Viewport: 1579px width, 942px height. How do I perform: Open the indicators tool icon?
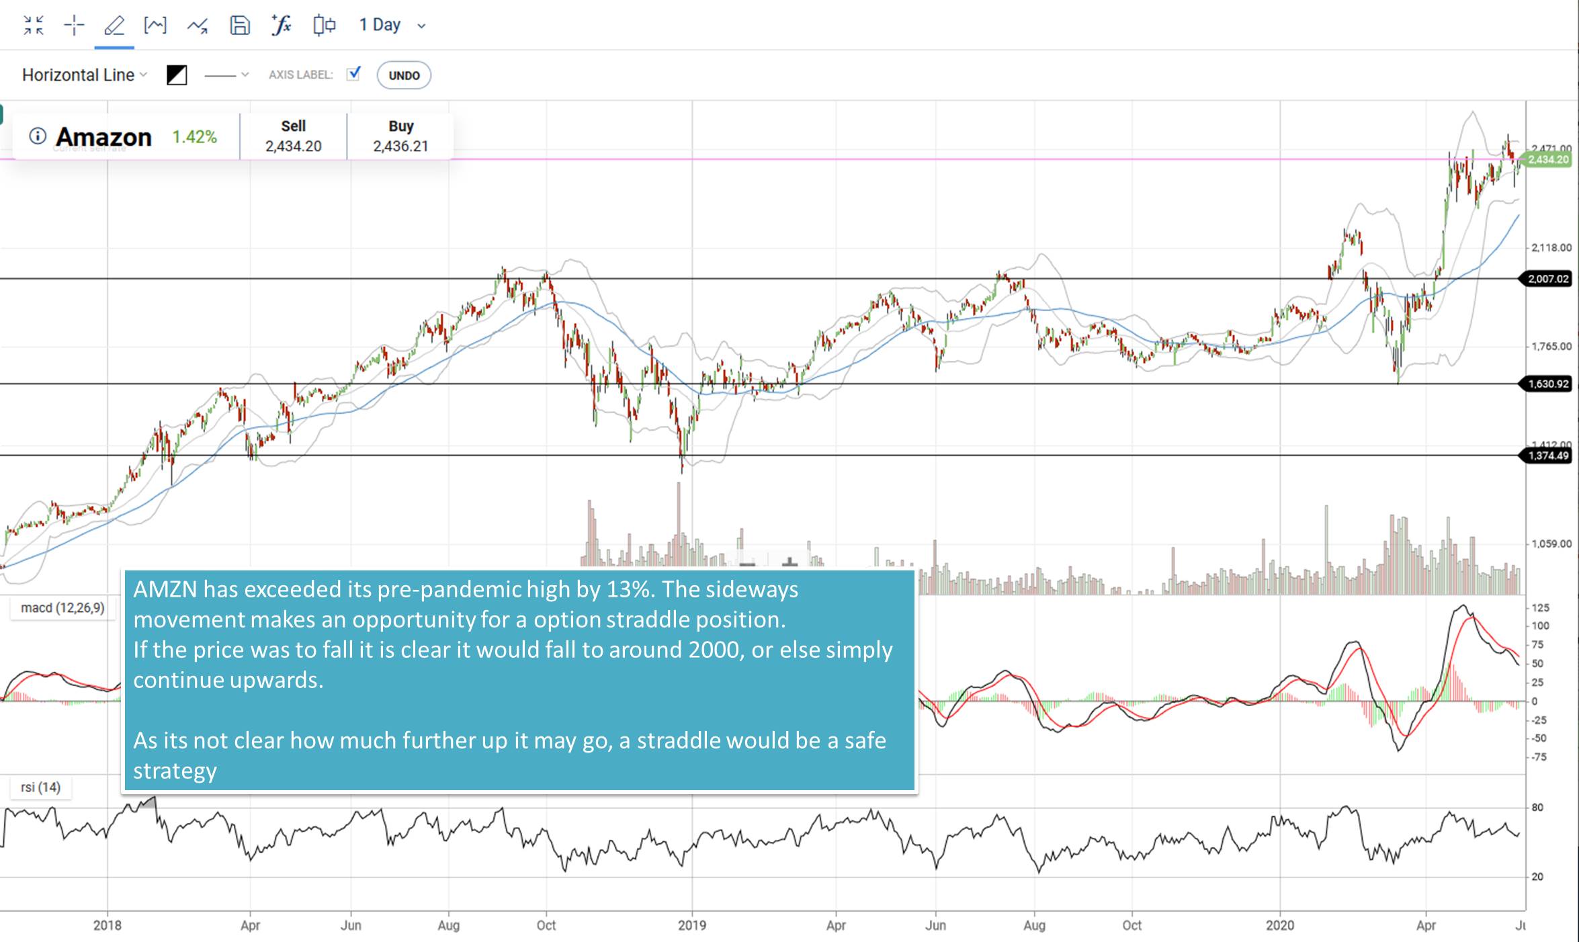(x=156, y=25)
